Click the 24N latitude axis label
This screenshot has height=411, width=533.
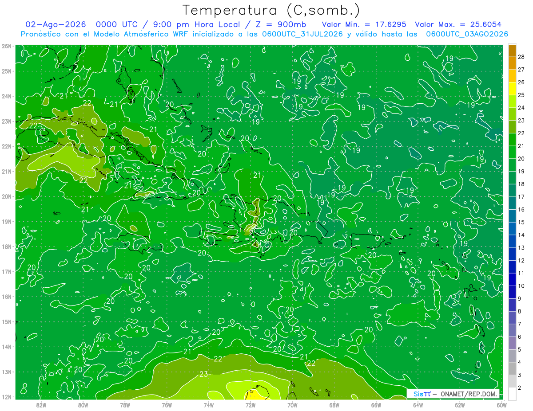click(x=7, y=96)
